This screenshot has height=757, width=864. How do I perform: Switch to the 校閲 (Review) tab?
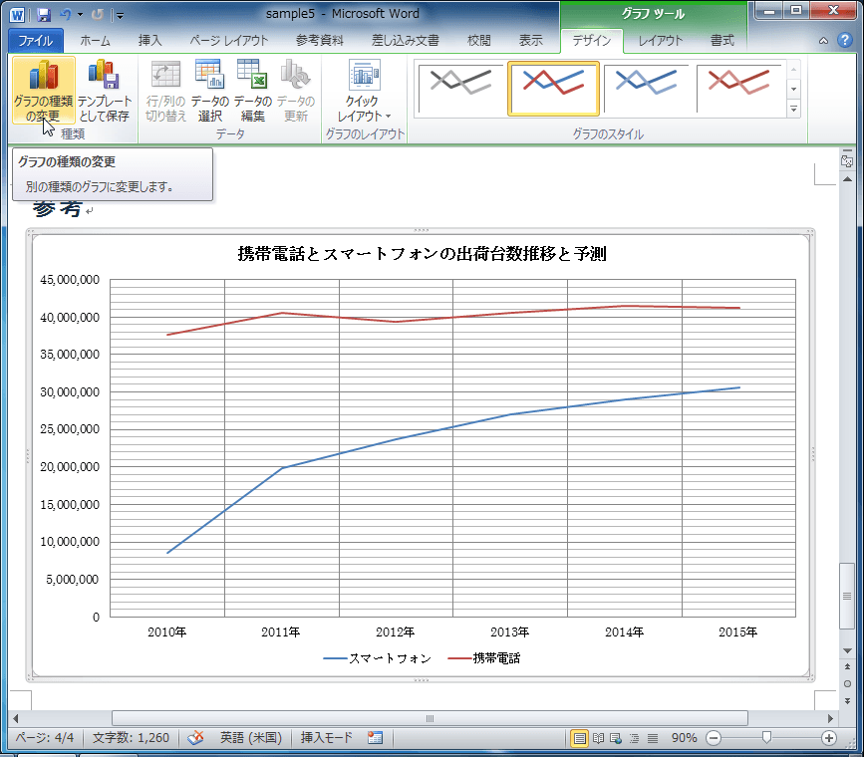click(478, 41)
